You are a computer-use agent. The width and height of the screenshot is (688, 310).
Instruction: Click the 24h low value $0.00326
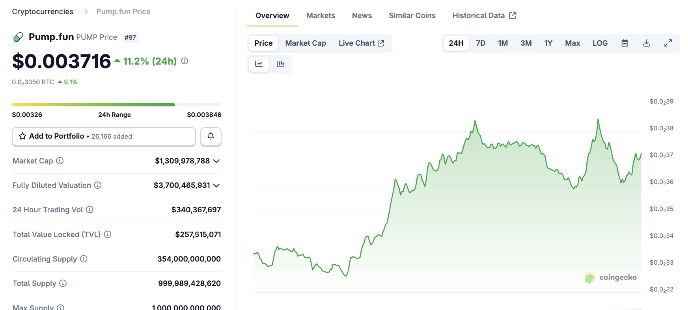[x=27, y=115]
